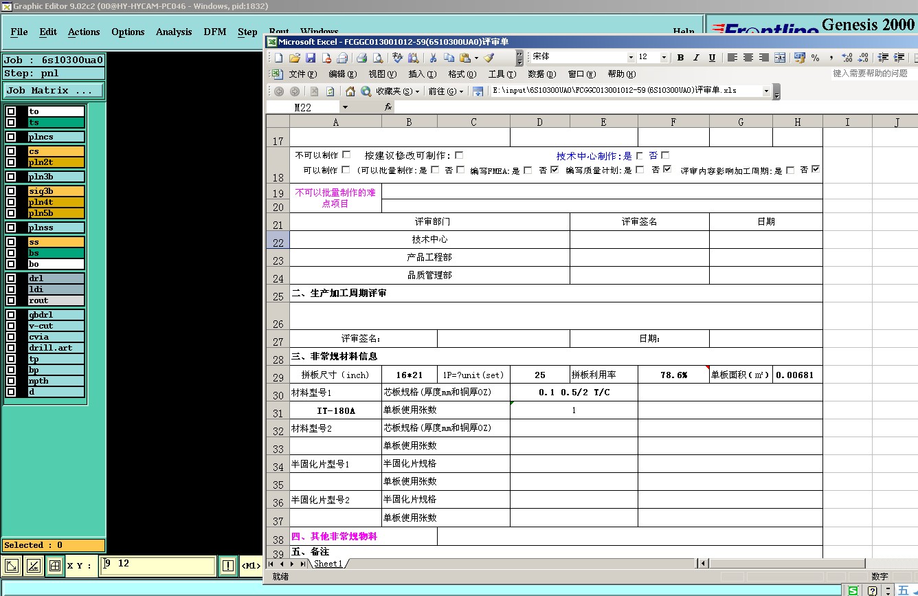
Task: Click the Search the Web icon
Action: (366, 91)
